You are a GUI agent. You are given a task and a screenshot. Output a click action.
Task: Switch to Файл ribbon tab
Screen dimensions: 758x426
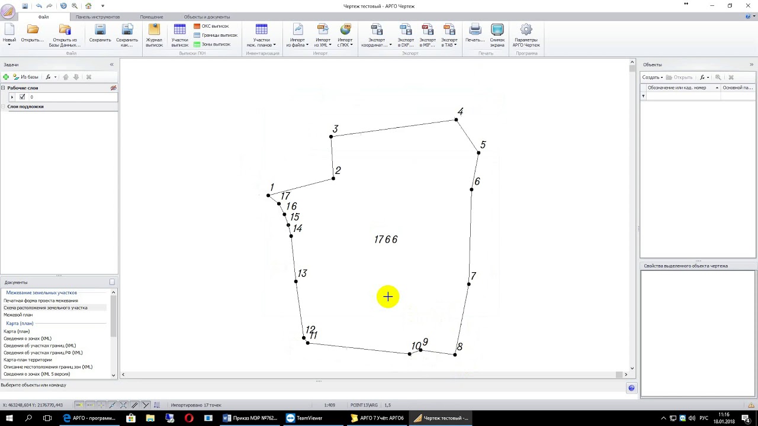[x=43, y=17]
